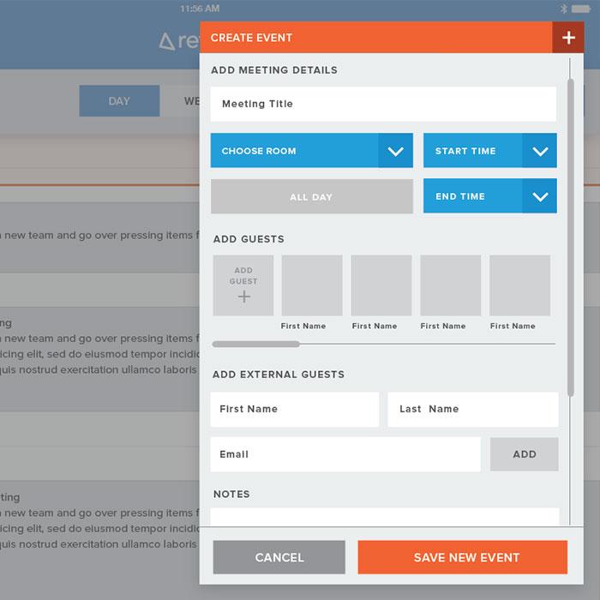This screenshot has width=600, height=600.
Task: Click the Email input field
Action: tap(345, 454)
